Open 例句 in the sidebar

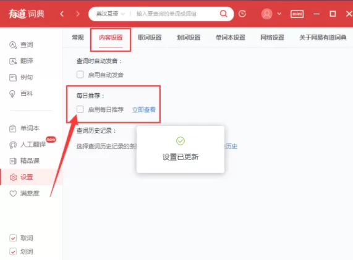click(x=22, y=77)
